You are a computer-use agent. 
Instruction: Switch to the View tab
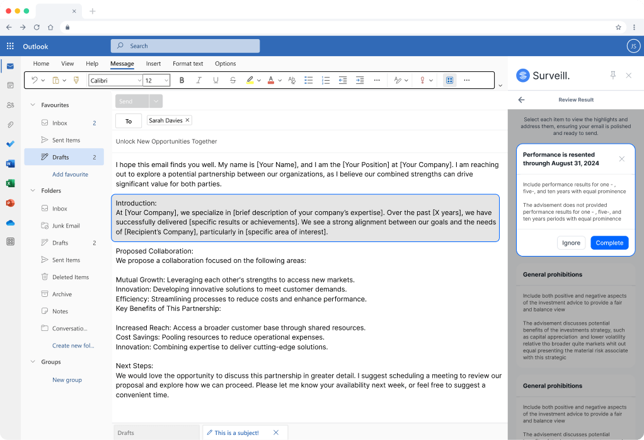[x=67, y=64]
